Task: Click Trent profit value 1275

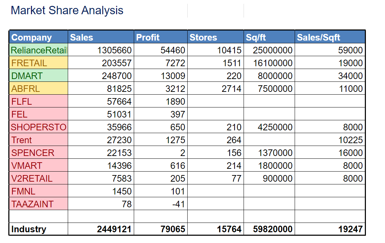Action: [x=175, y=140]
